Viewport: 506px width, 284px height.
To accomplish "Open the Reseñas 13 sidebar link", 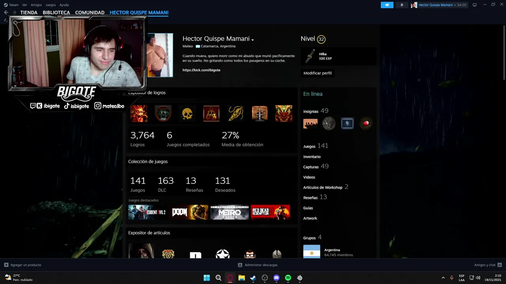I will (315, 197).
